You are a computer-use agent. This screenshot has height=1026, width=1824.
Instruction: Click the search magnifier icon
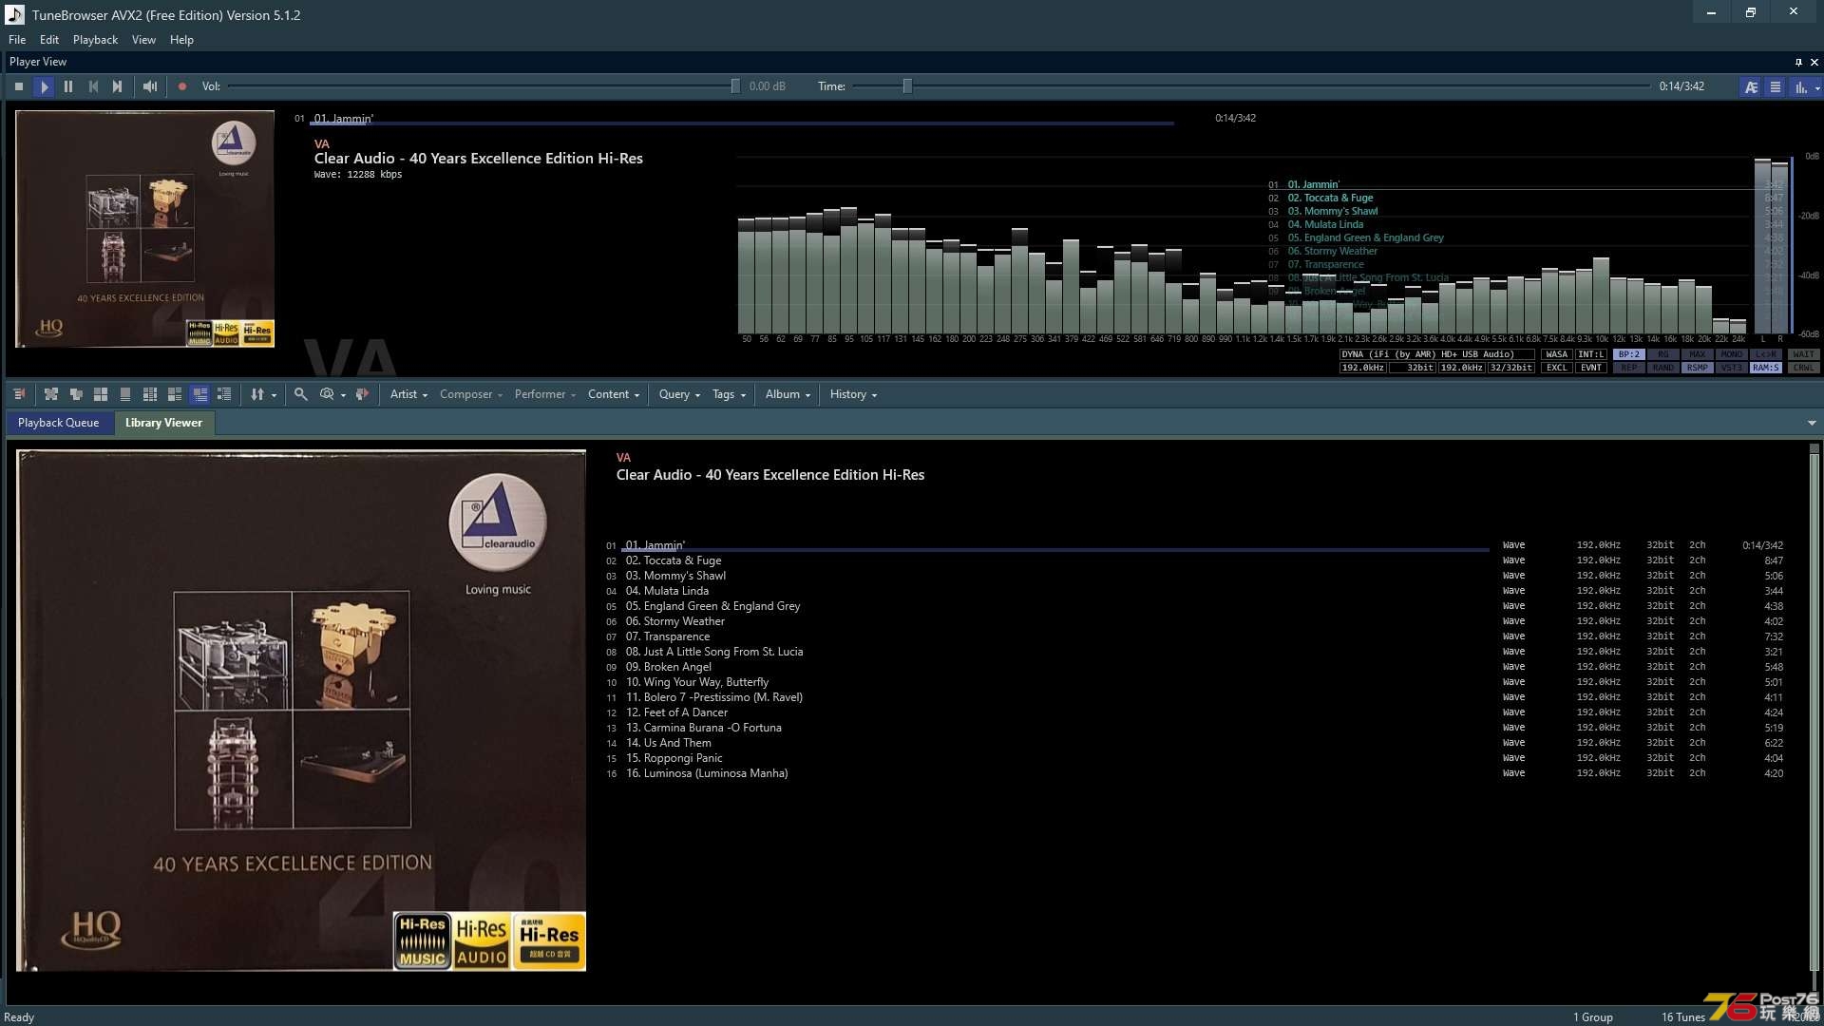pos(301,394)
